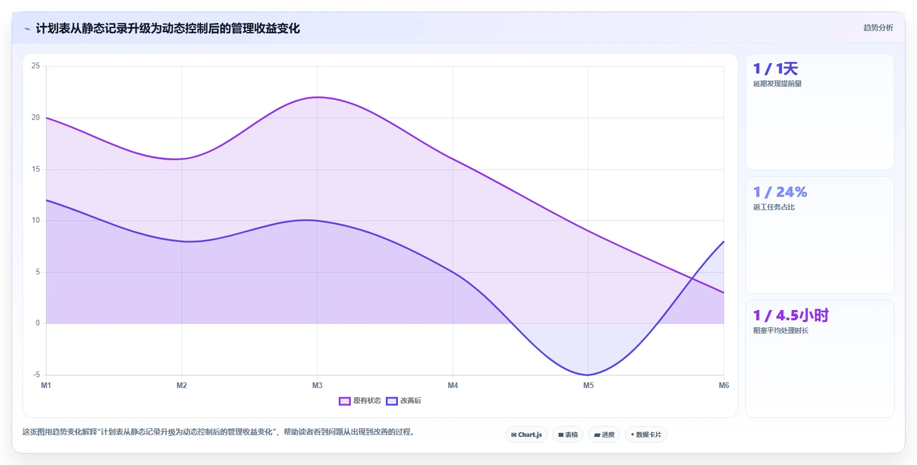Click the chart title 计划表从静态记录升级为动态控制后的管理收益变化
The image size is (917, 465).
click(x=168, y=29)
